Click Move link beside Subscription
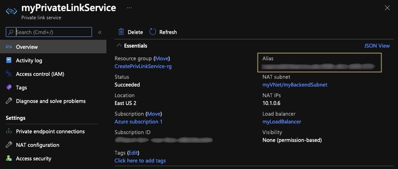Viewport: 398px width, 169px height. click(154, 114)
